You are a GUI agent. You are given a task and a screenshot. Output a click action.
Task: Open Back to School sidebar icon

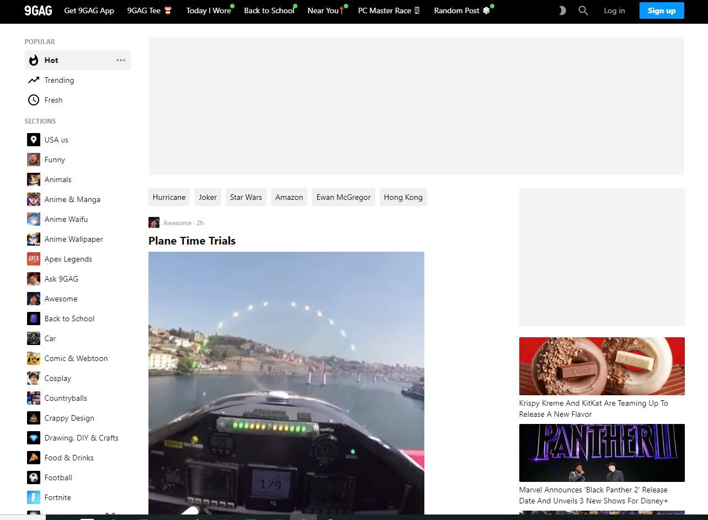click(34, 319)
